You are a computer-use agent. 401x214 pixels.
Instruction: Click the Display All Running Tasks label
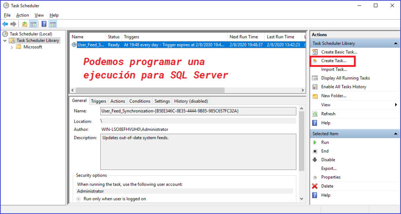tap(345, 78)
